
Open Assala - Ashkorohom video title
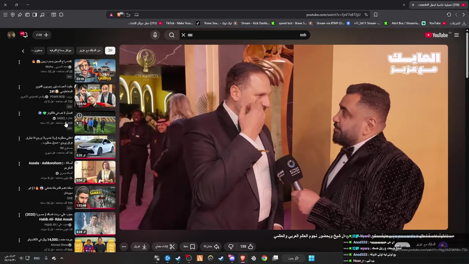point(51,165)
